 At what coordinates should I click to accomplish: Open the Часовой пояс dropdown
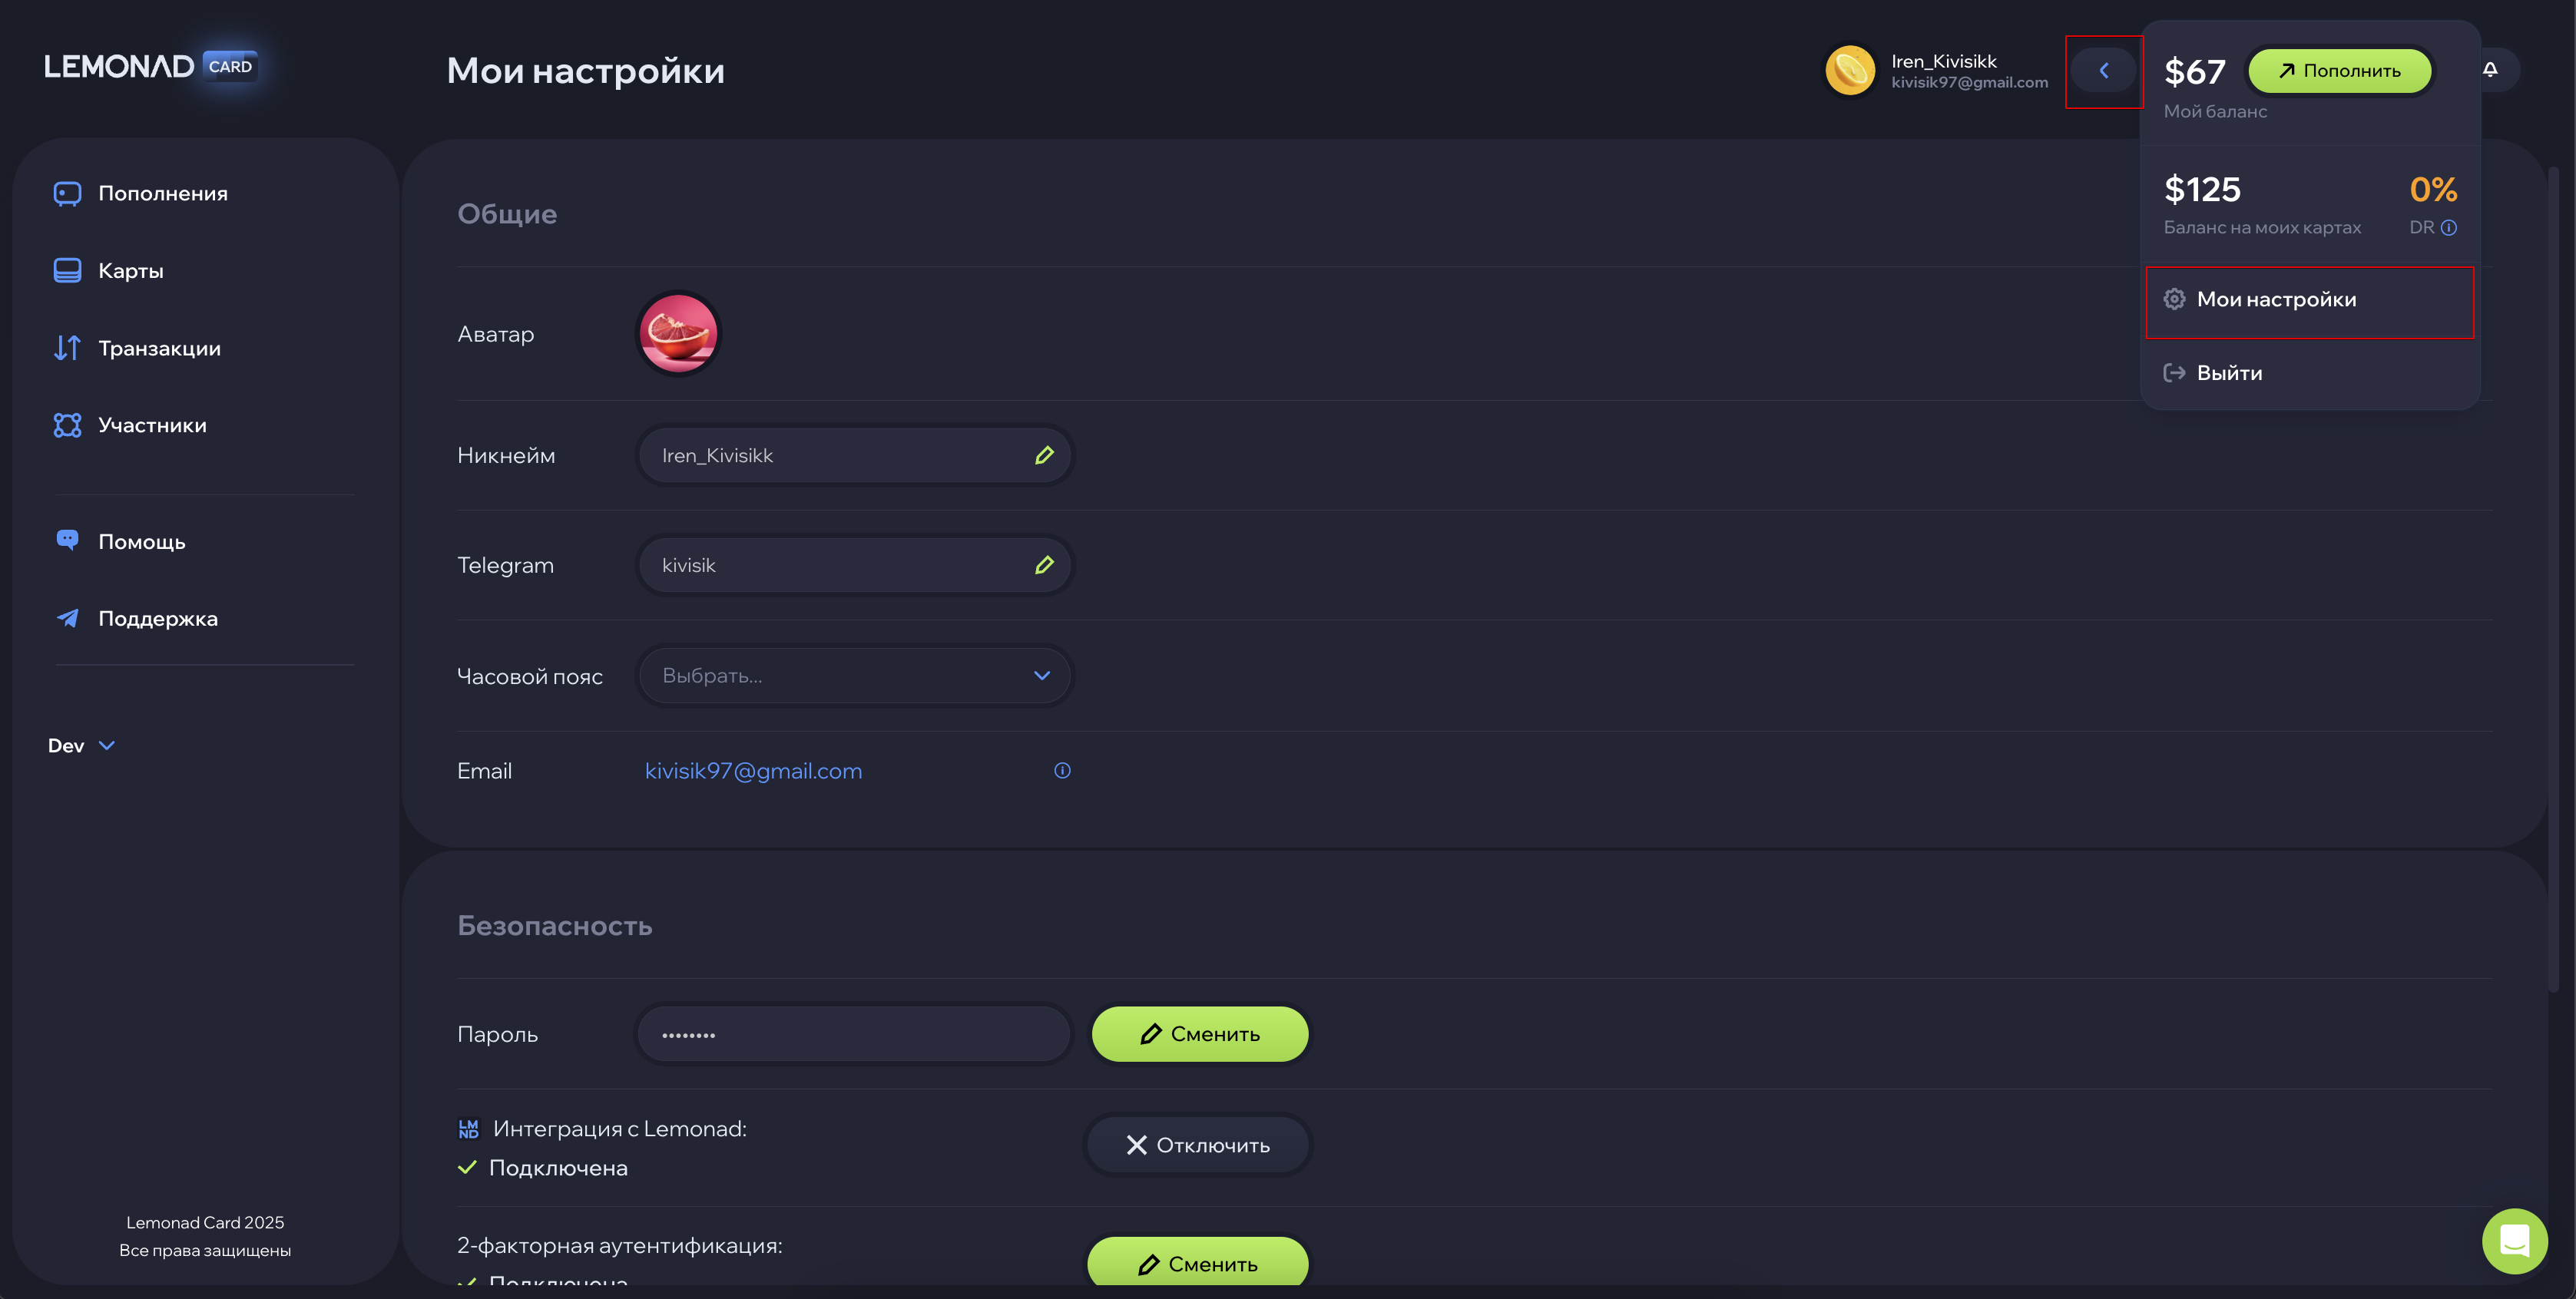click(x=854, y=676)
